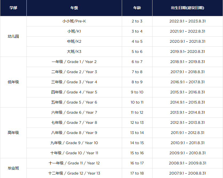Click birth date 2022.9.1 – 2023.8.31

click(187, 21)
